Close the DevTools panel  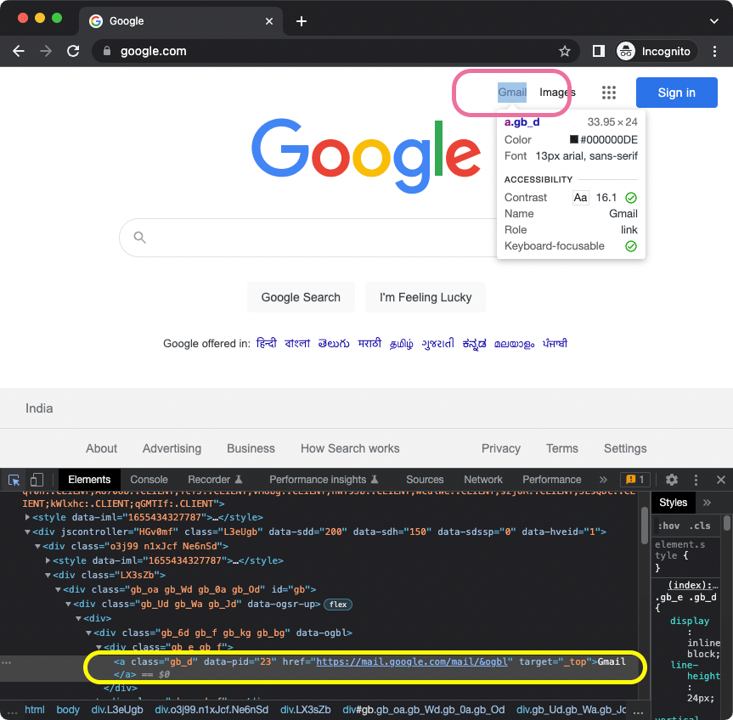coord(720,480)
